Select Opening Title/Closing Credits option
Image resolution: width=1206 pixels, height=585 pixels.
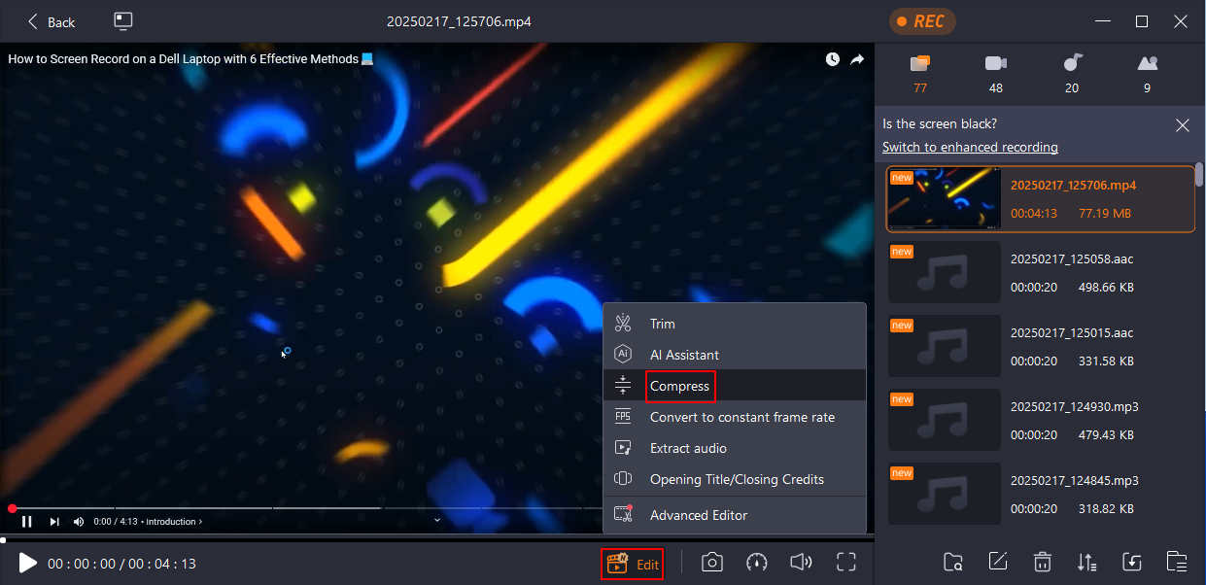click(735, 479)
